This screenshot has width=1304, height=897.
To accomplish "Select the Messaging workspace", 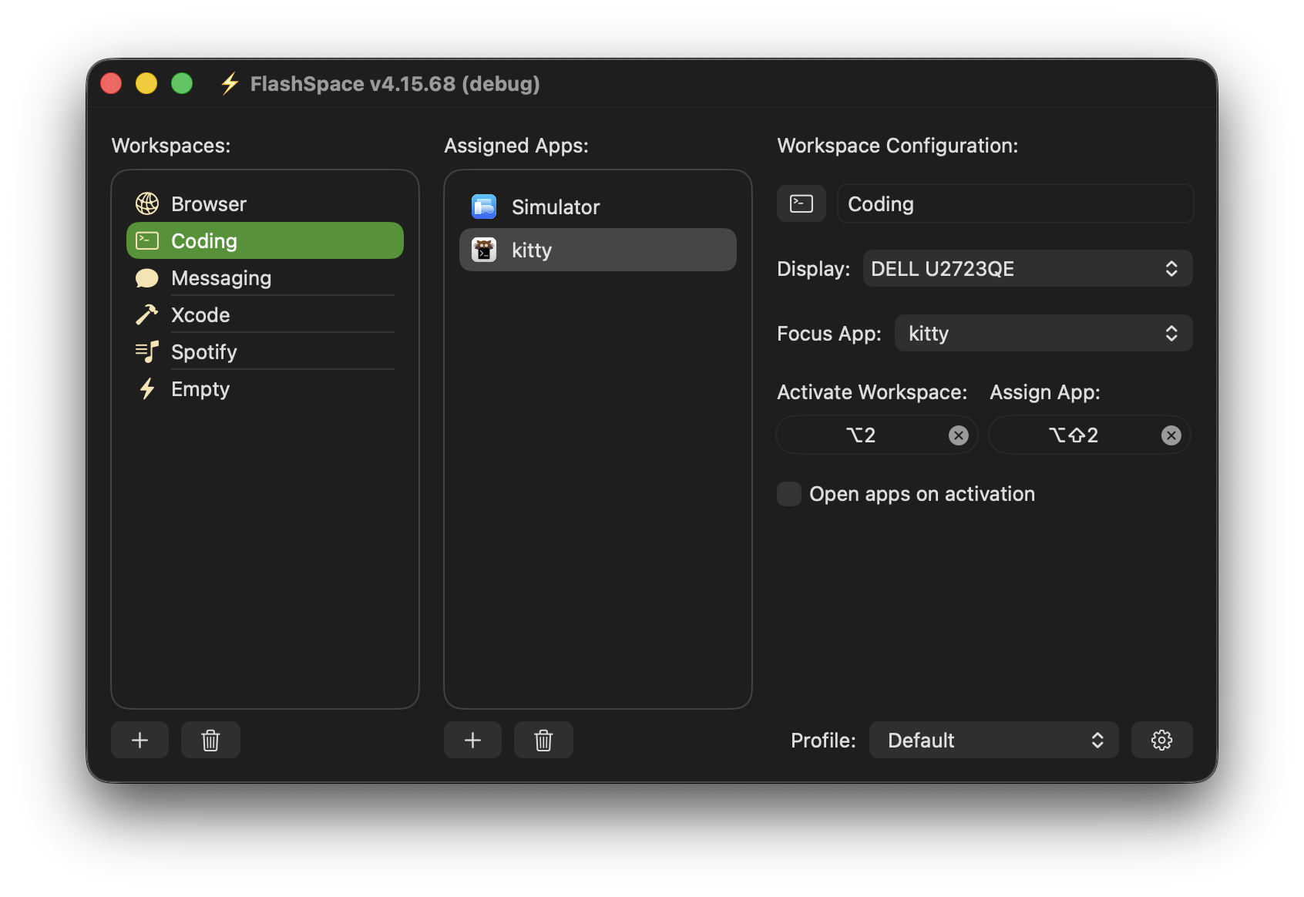I will tap(265, 277).
